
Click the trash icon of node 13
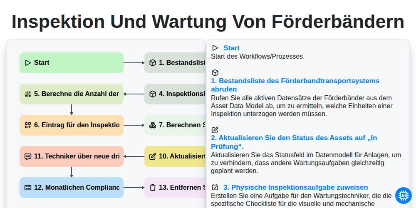pos(153,188)
